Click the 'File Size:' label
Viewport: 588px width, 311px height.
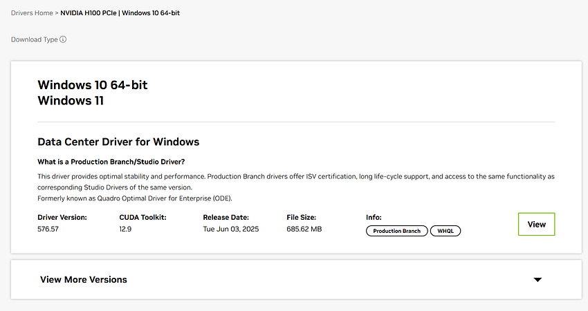[302, 217]
